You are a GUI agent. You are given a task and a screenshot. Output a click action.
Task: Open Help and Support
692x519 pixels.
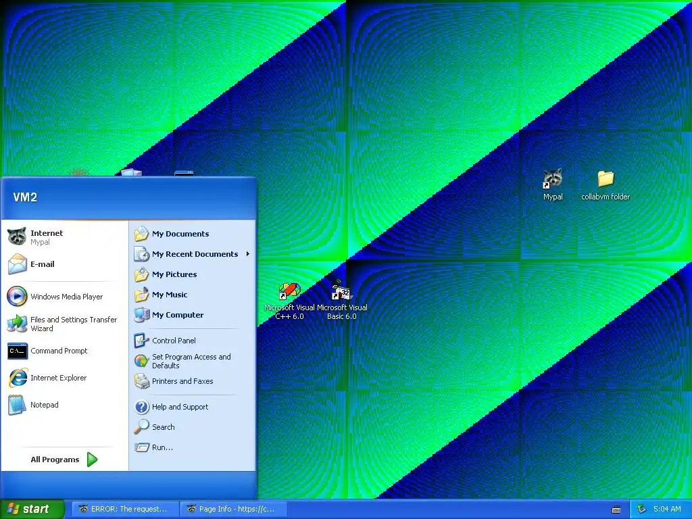(x=193, y=407)
